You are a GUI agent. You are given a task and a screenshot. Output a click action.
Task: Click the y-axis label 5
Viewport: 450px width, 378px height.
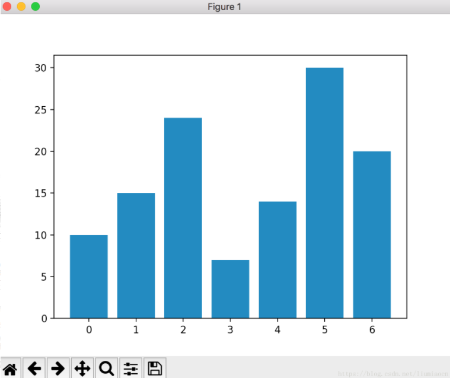tap(44, 277)
